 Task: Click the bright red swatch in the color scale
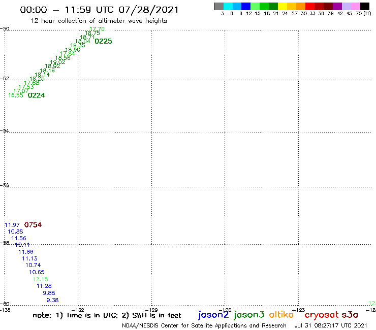pos(310,6)
